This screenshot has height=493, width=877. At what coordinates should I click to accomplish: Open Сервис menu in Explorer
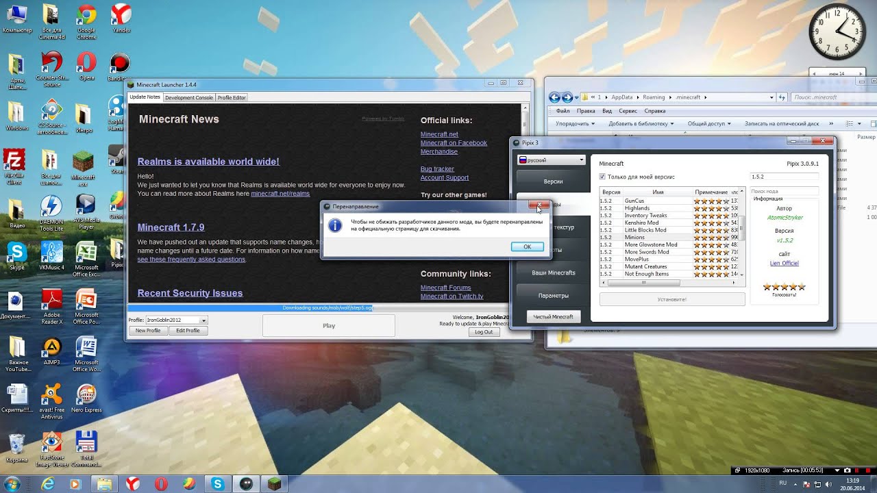(628, 111)
